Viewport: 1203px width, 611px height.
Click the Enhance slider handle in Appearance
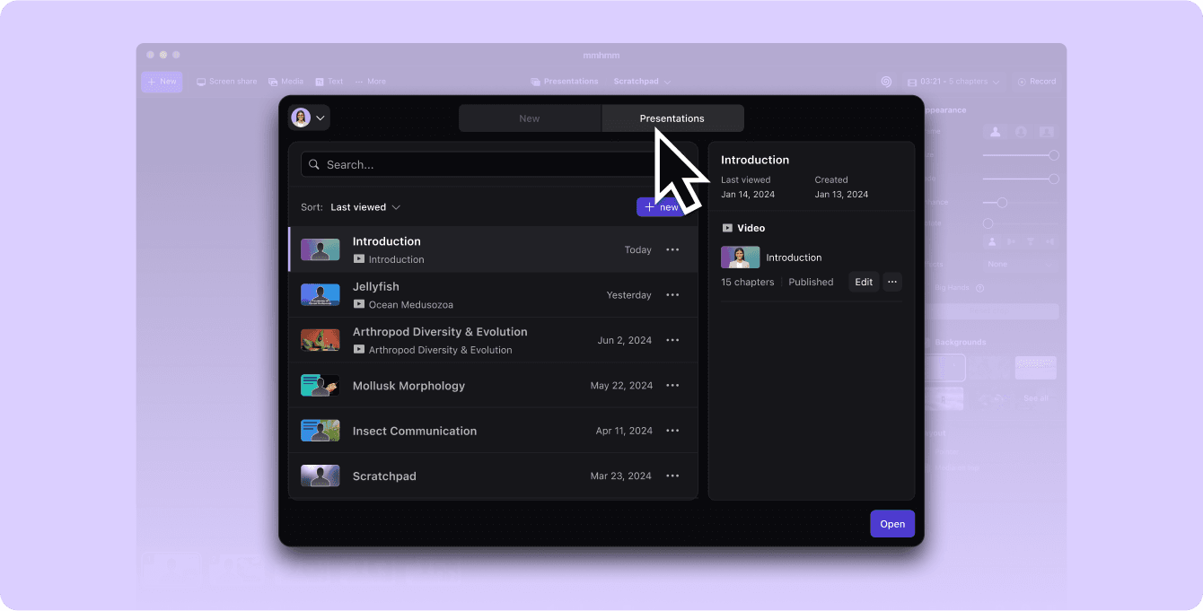click(x=1002, y=203)
